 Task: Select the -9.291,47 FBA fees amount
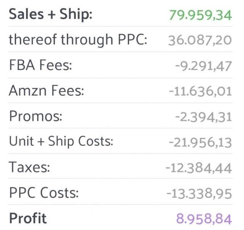pyautogui.click(x=203, y=66)
